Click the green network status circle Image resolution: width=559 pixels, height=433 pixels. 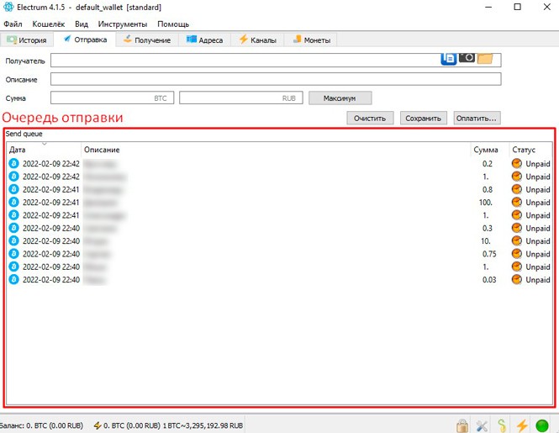click(542, 425)
